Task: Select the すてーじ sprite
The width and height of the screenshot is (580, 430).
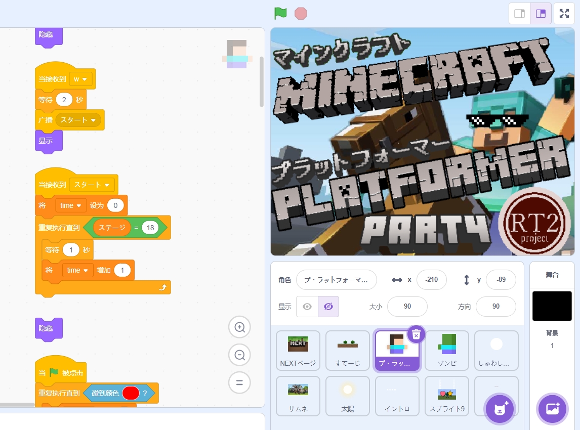Action: tap(347, 351)
